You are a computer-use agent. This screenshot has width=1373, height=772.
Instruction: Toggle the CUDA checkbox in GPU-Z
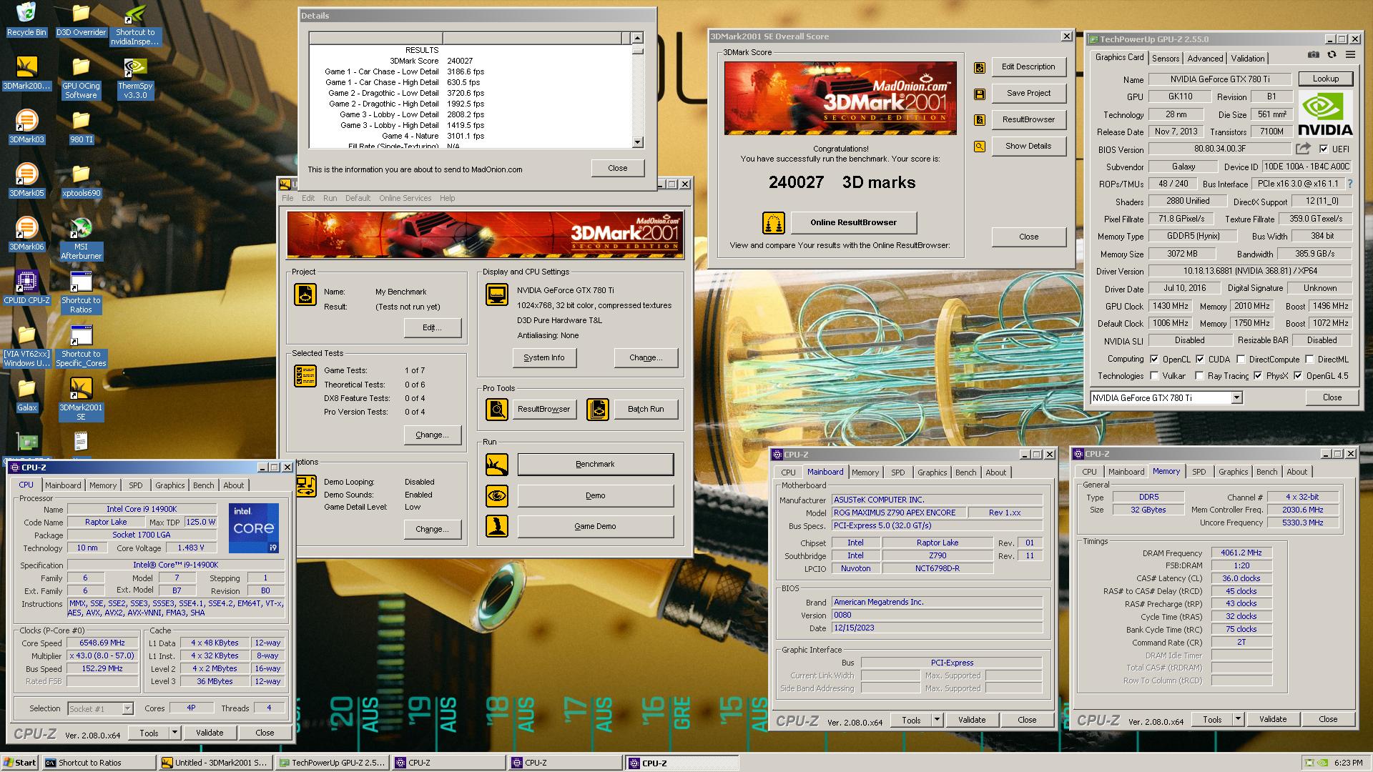pyautogui.click(x=1200, y=360)
